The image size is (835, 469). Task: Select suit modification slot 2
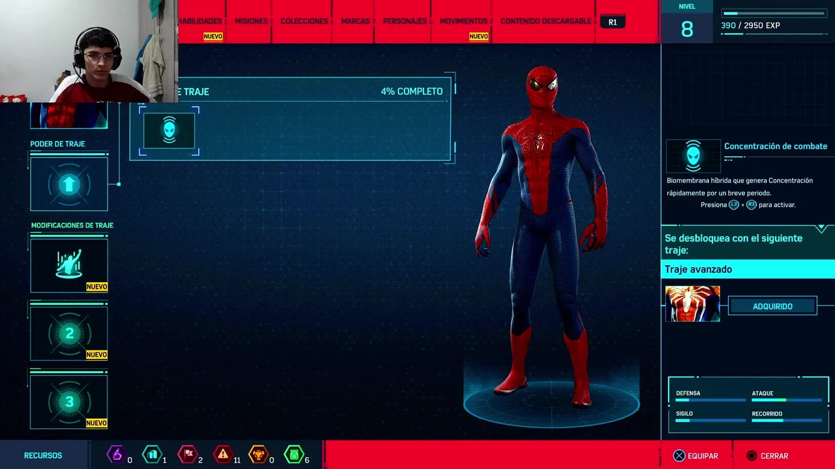pos(69,334)
